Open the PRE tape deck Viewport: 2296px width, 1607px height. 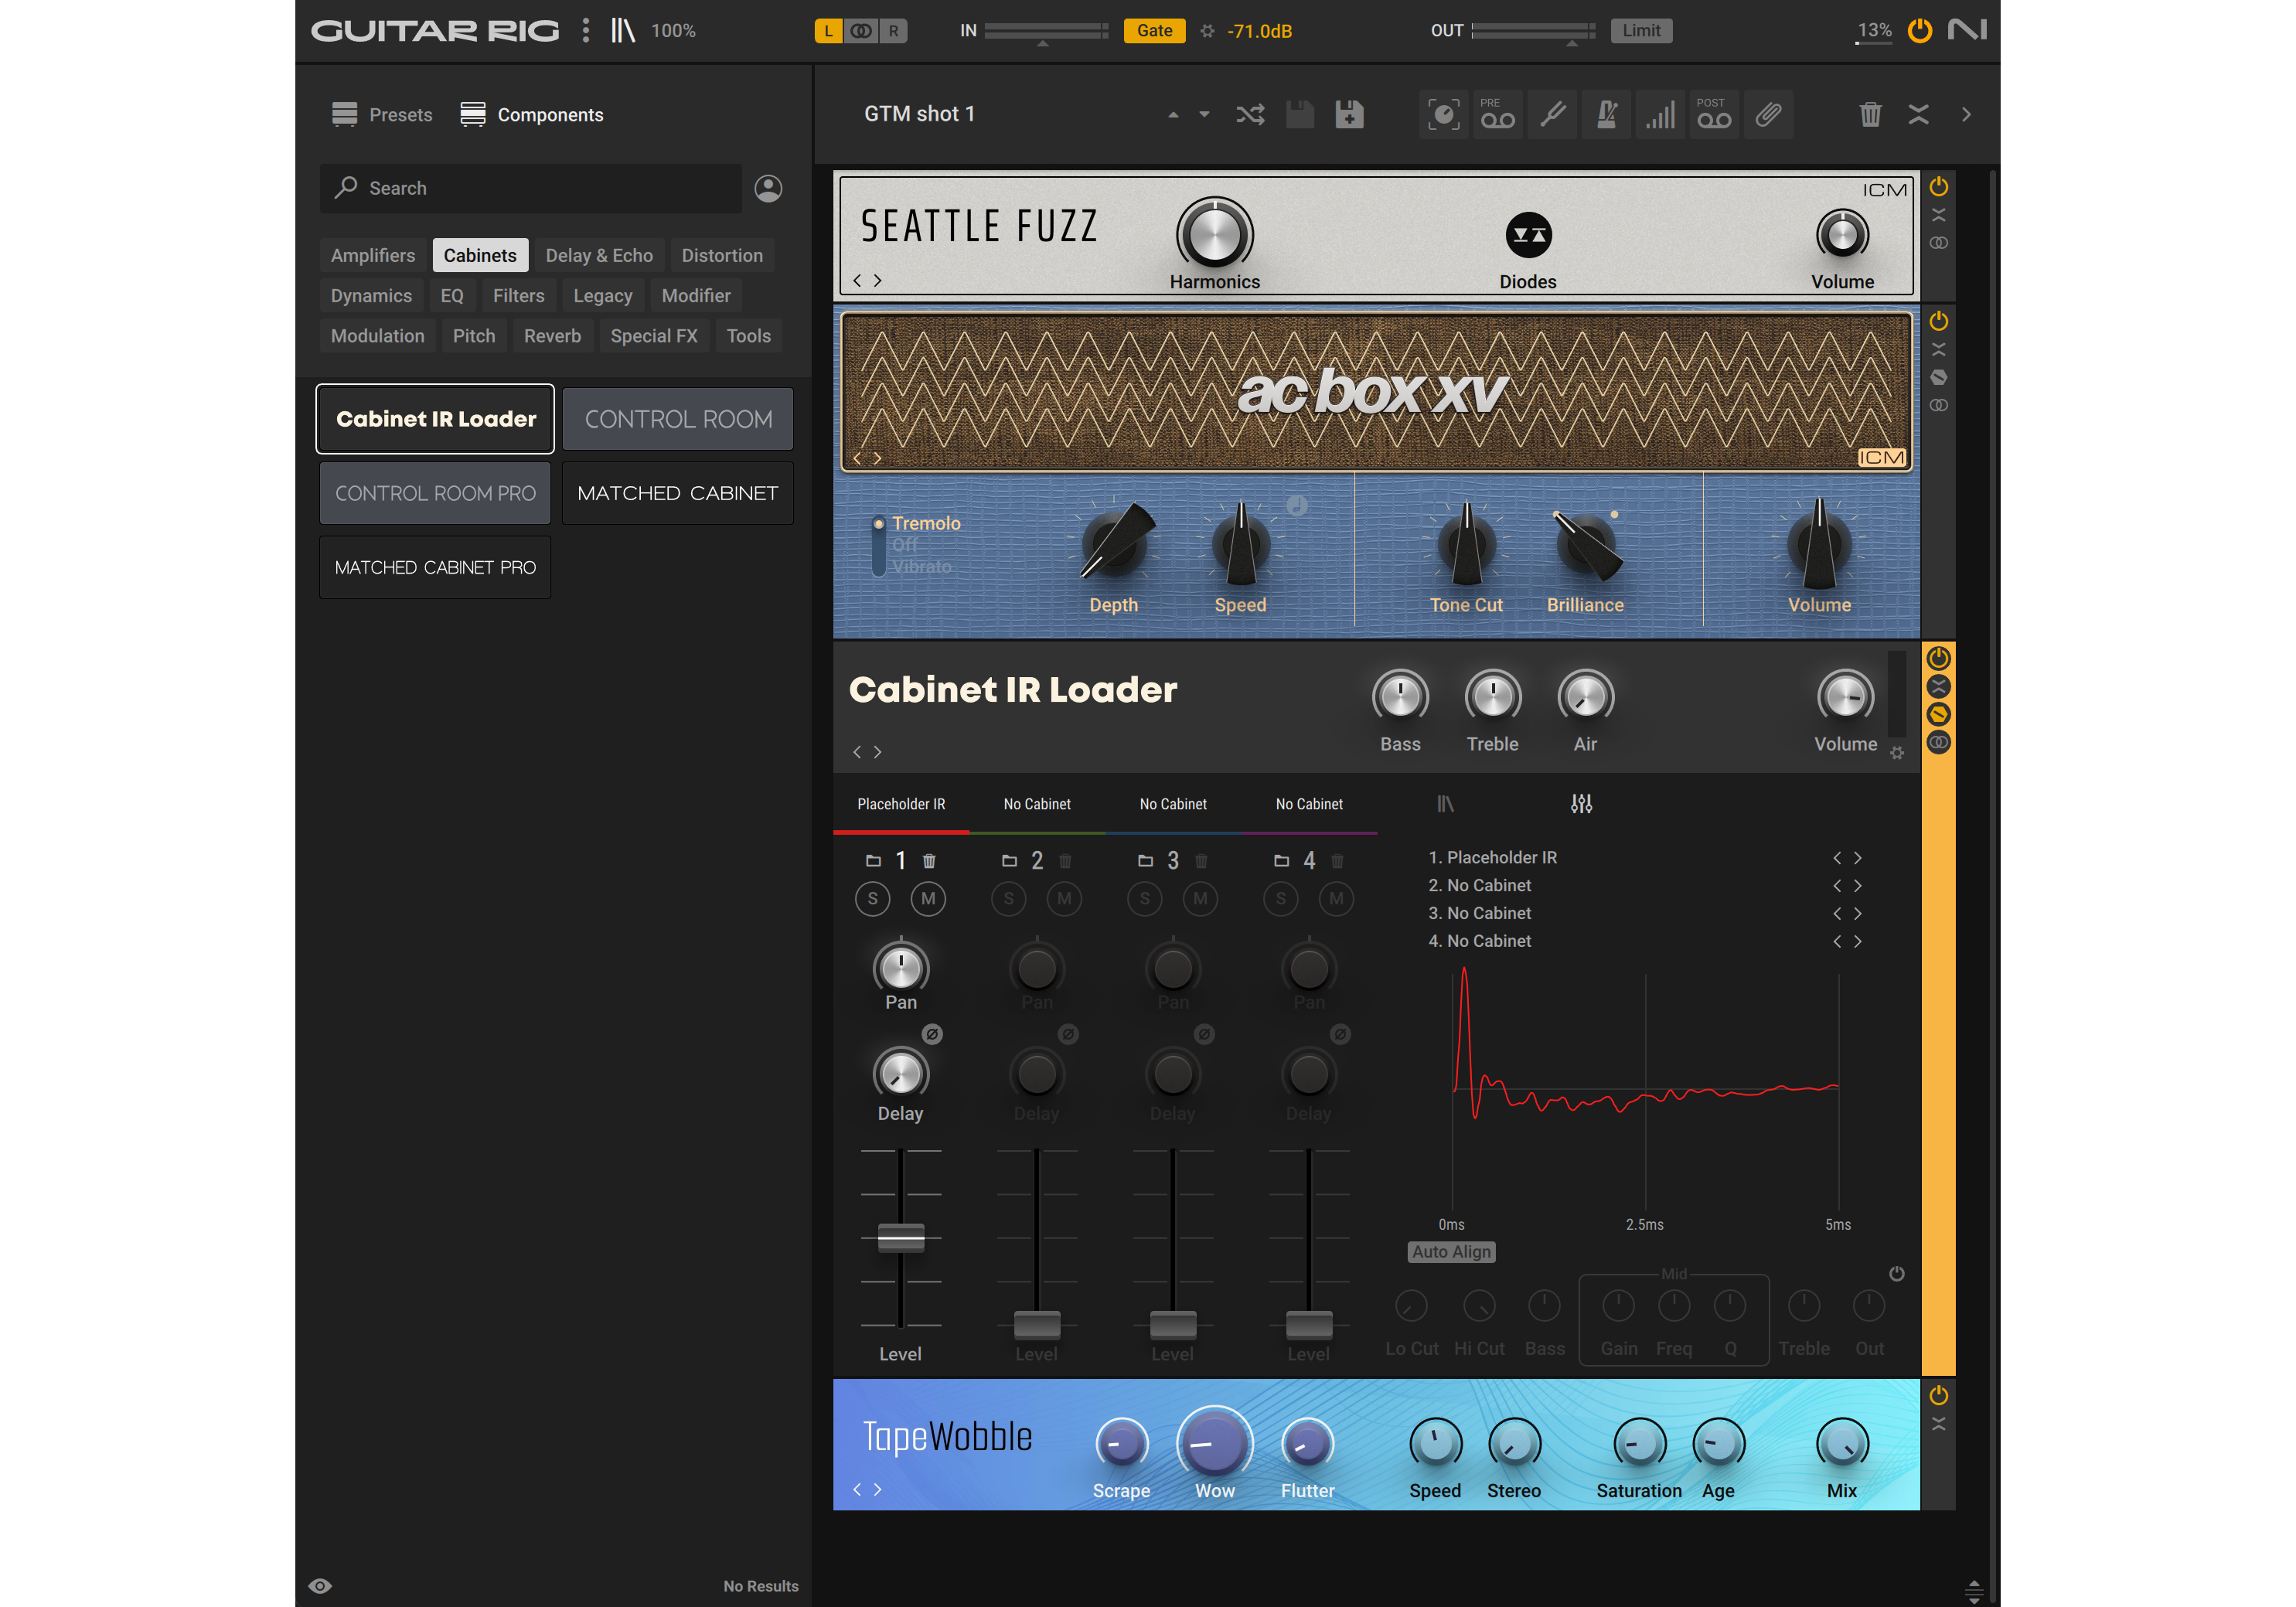pos(1497,114)
